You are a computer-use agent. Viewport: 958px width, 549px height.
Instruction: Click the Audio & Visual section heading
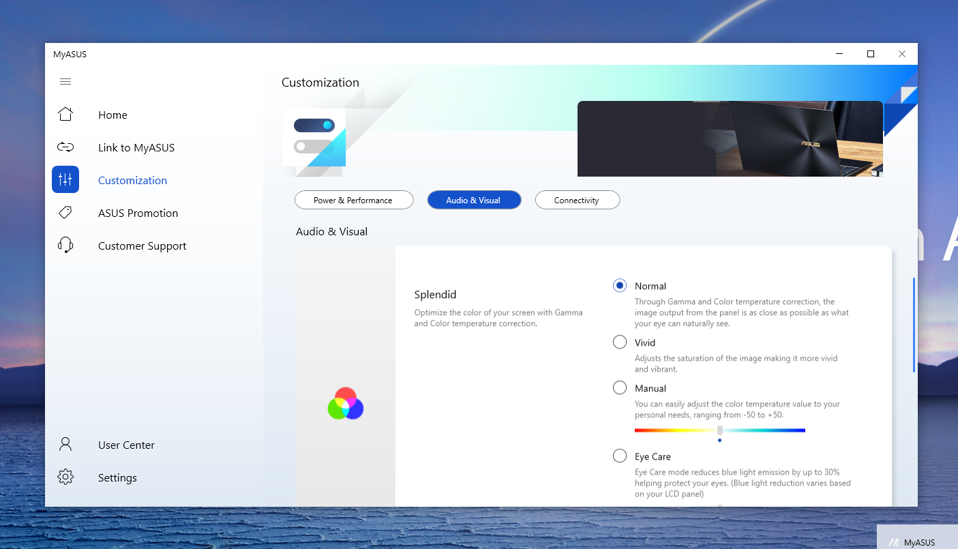point(331,232)
